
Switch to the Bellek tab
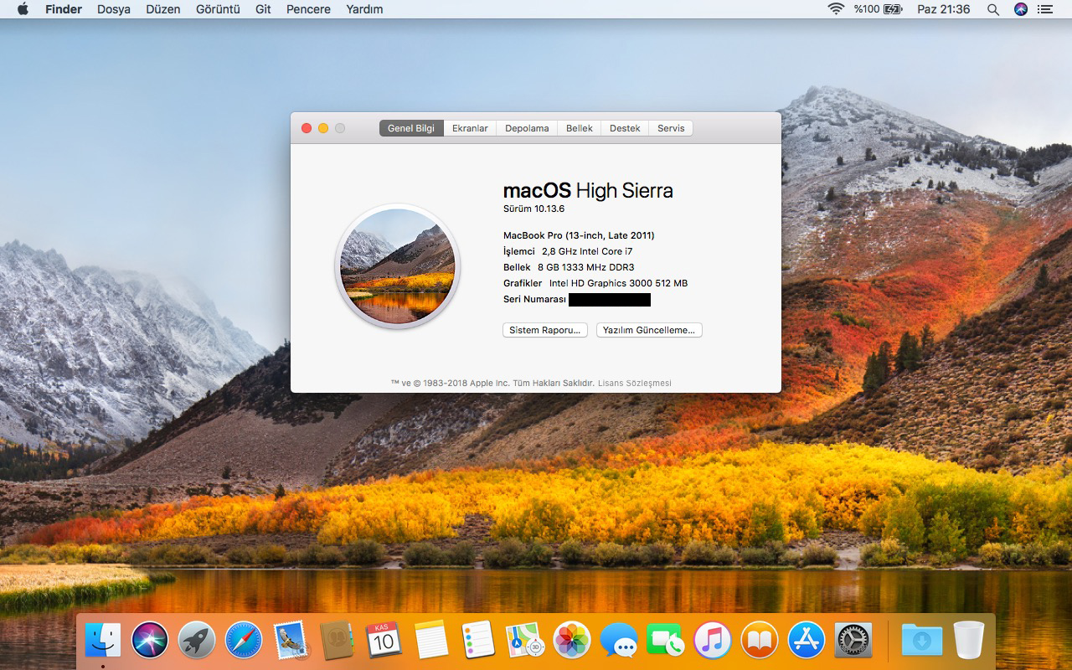click(x=579, y=128)
